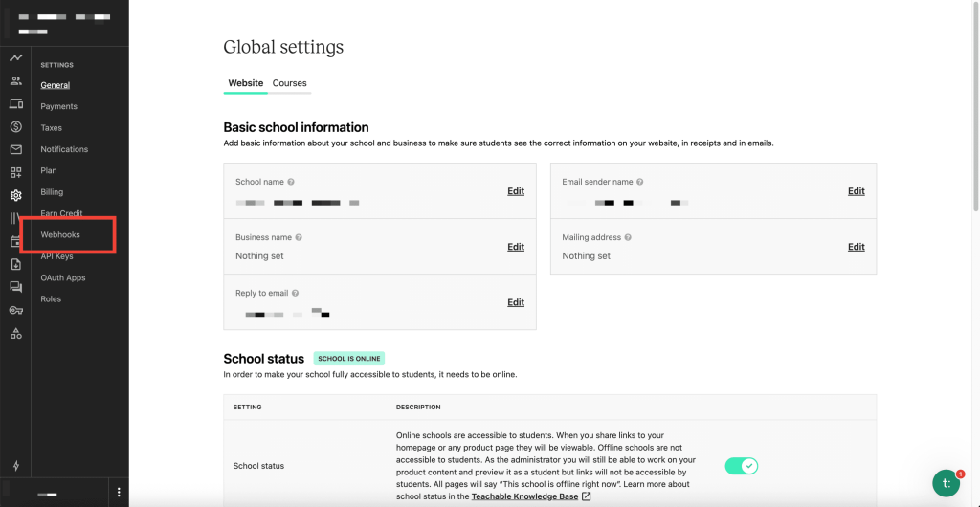Open Payments settings page

58,106
